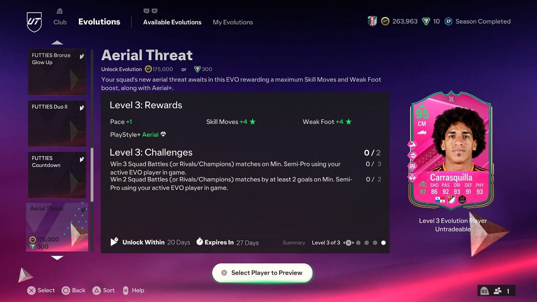Click the XP Season Completed icon
The image size is (537, 302).
click(x=448, y=21)
